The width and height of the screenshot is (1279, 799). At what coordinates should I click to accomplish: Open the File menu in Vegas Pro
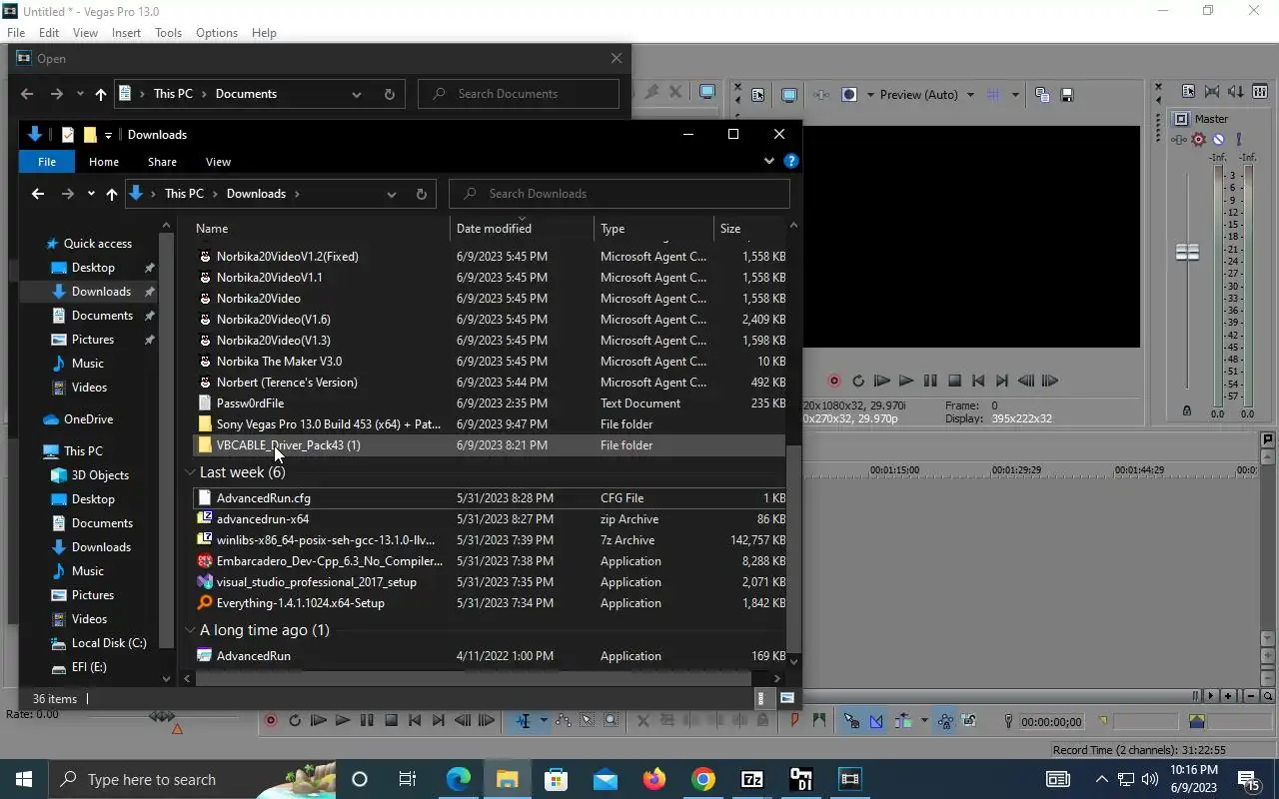click(x=16, y=33)
